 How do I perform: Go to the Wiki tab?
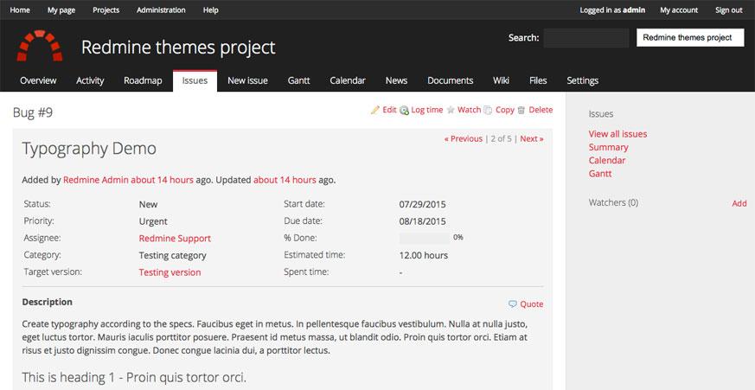pos(501,80)
